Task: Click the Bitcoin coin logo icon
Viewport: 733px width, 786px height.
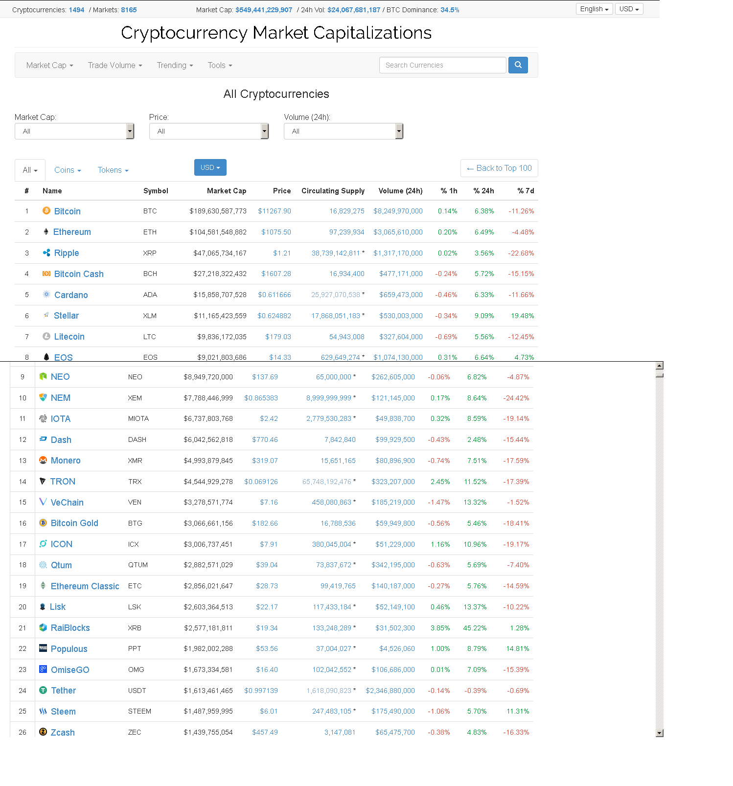Action: pyautogui.click(x=46, y=210)
